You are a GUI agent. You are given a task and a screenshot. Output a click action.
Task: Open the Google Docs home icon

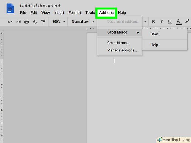(x=10, y=8)
